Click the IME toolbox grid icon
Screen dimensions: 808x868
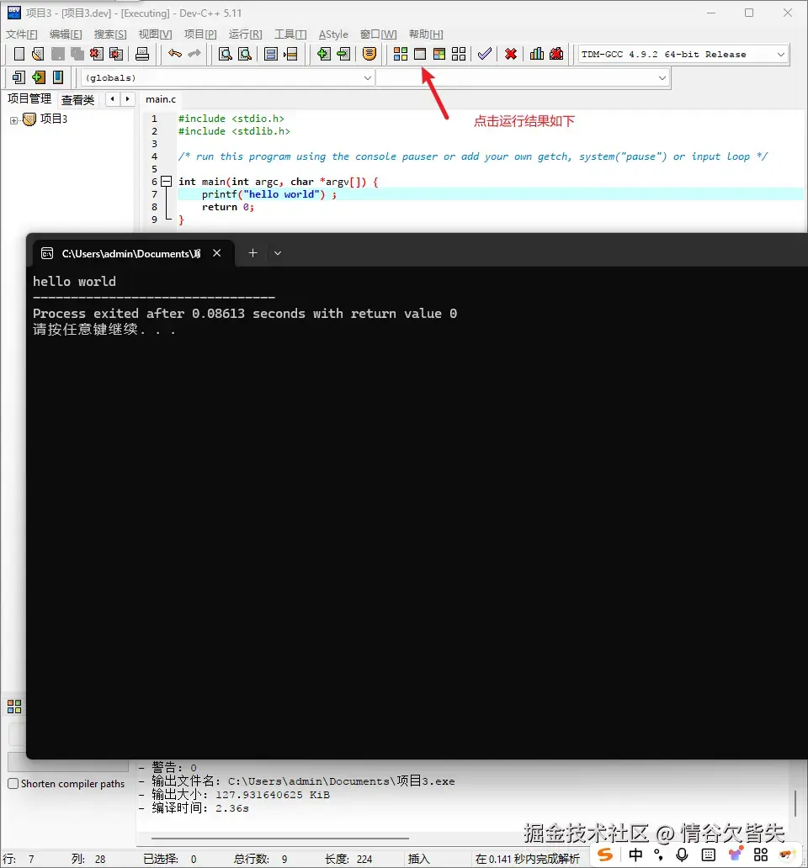pos(761,855)
